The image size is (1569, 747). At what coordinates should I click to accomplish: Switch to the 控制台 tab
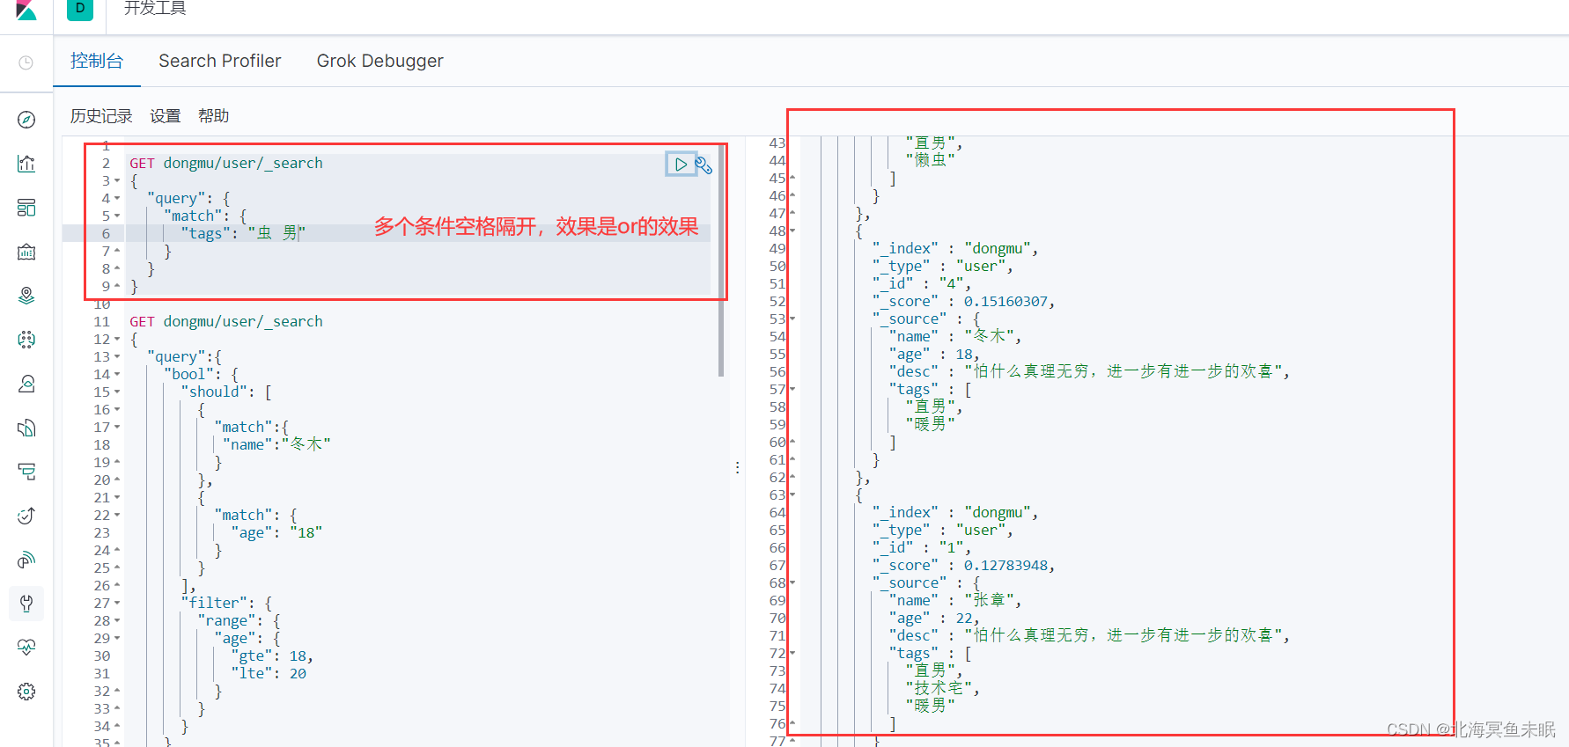pyautogui.click(x=97, y=61)
